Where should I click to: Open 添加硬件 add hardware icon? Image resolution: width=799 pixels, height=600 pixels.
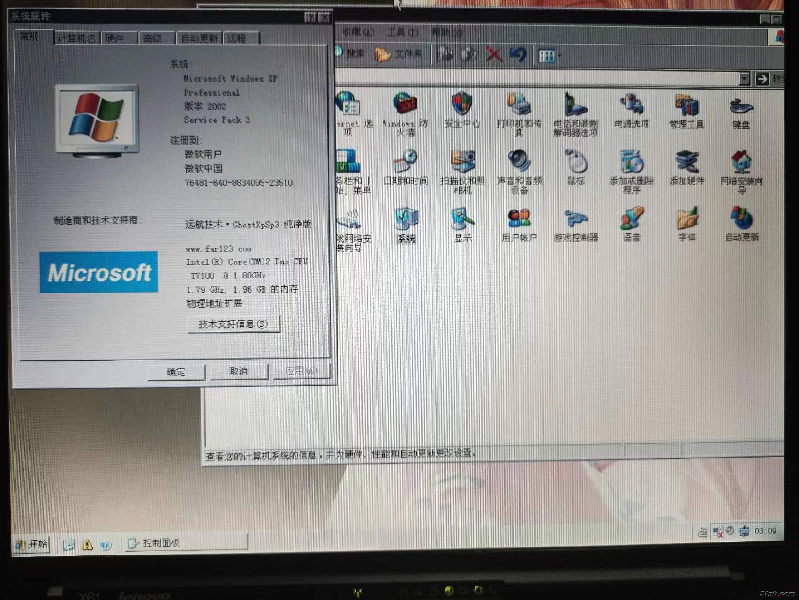686,168
